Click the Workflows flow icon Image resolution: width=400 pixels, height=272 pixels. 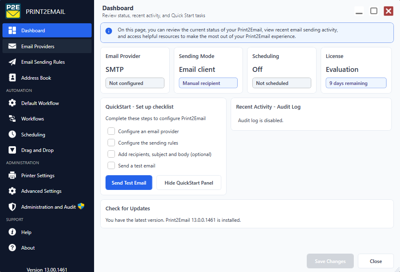click(12, 118)
